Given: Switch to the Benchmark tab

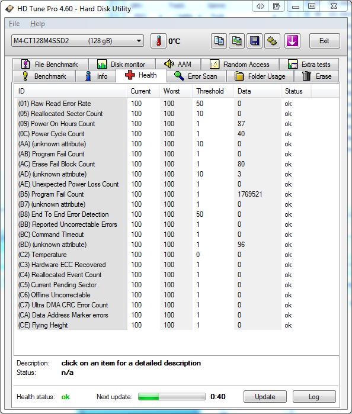Looking at the screenshot, I should (44, 76).
